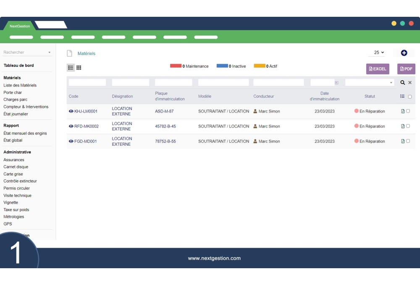Open Liste des Matériels in sidebar
420x285 pixels.
tap(20, 85)
